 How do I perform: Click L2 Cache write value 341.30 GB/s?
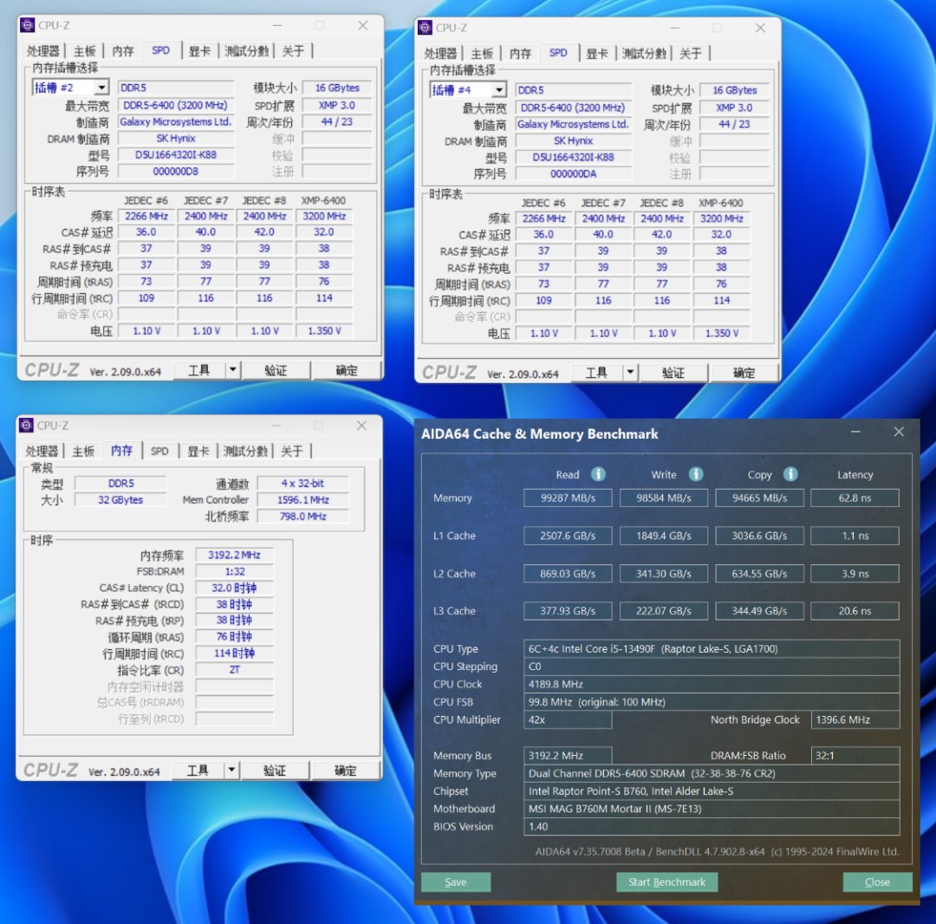pyautogui.click(x=664, y=574)
